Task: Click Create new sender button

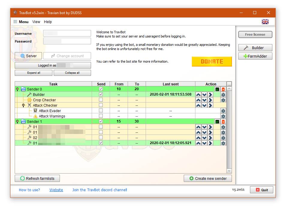Action: click(208, 179)
